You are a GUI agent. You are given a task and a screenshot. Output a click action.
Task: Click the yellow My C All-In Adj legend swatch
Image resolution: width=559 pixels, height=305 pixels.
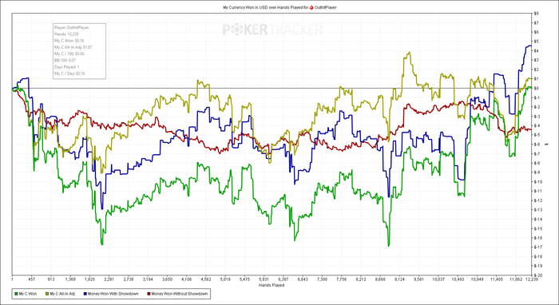tap(46, 294)
